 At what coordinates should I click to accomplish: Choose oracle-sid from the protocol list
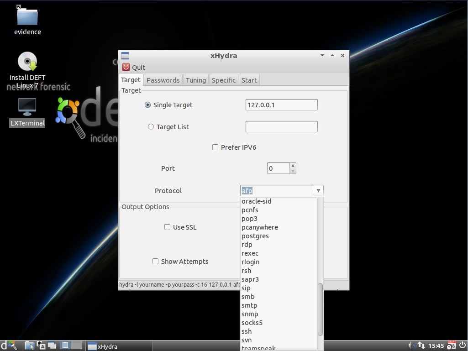[x=279, y=201]
